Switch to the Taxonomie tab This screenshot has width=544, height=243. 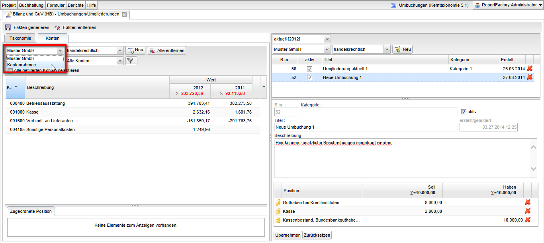[20, 38]
